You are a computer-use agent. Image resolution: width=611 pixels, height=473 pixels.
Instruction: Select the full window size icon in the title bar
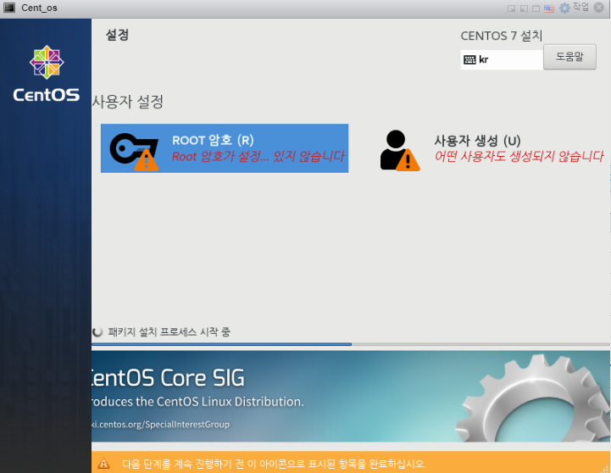[x=536, y=8]
